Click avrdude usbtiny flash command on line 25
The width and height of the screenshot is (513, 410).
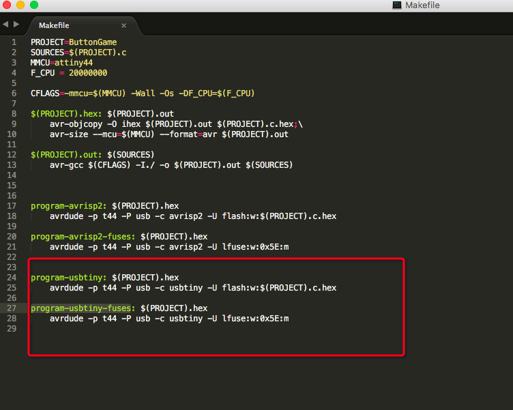(193, 288)
